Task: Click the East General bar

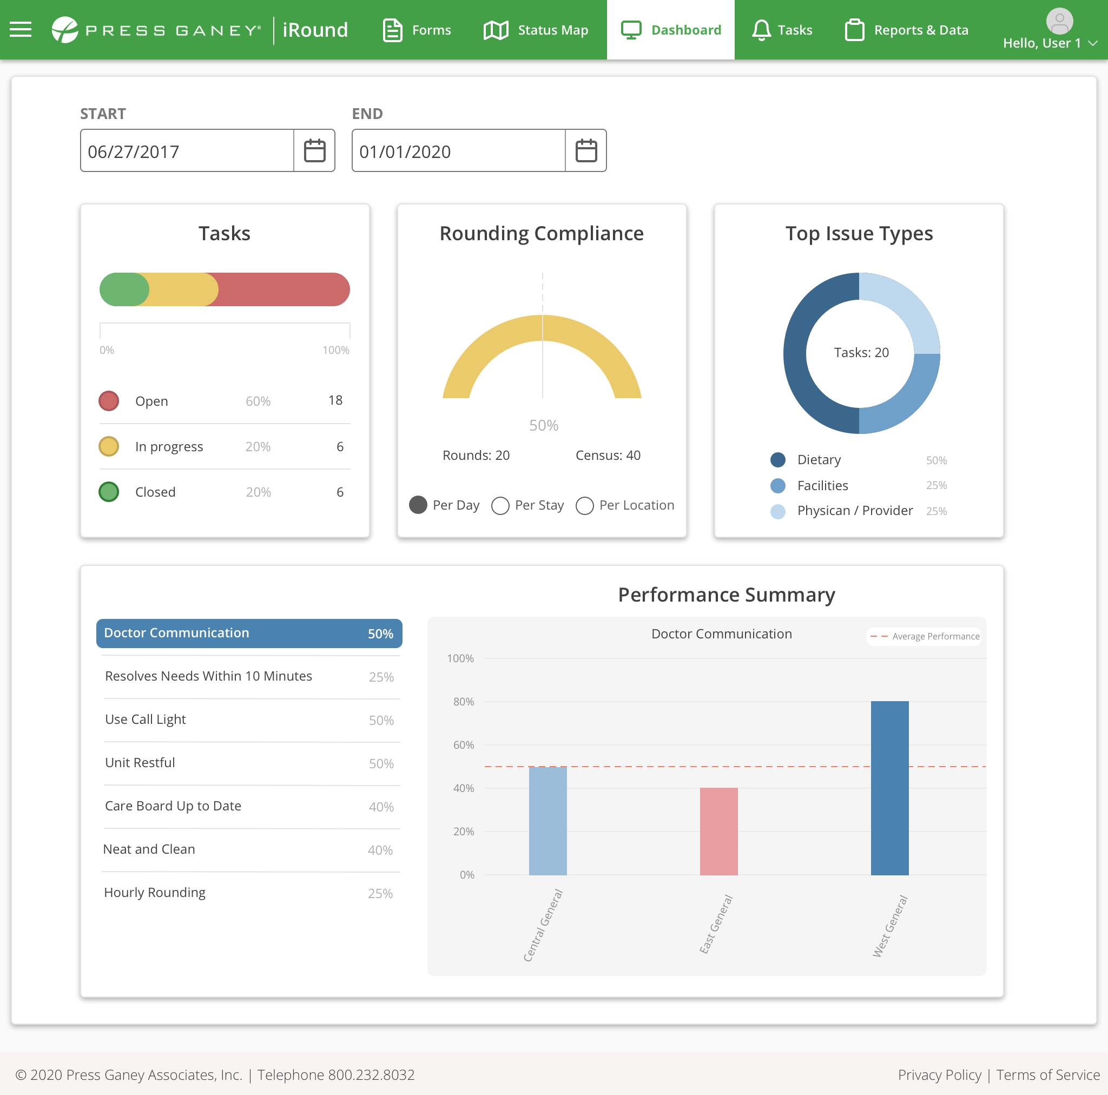Action: tap(718, 831)
